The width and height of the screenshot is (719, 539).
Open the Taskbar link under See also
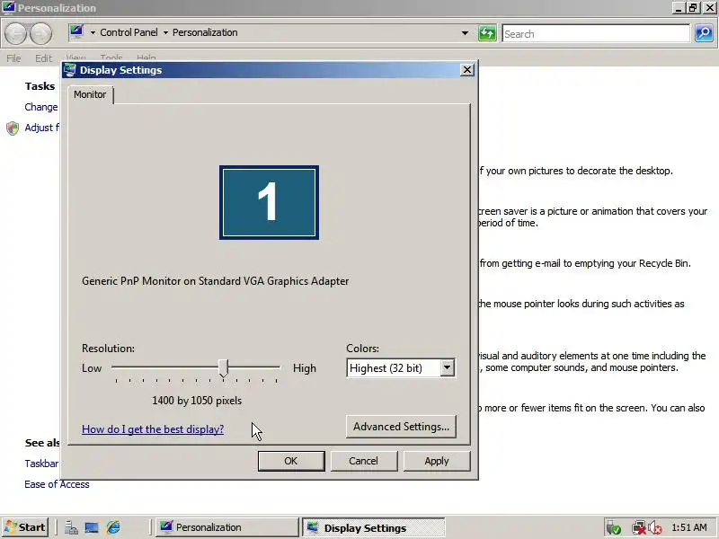click(x=41, y=464)
